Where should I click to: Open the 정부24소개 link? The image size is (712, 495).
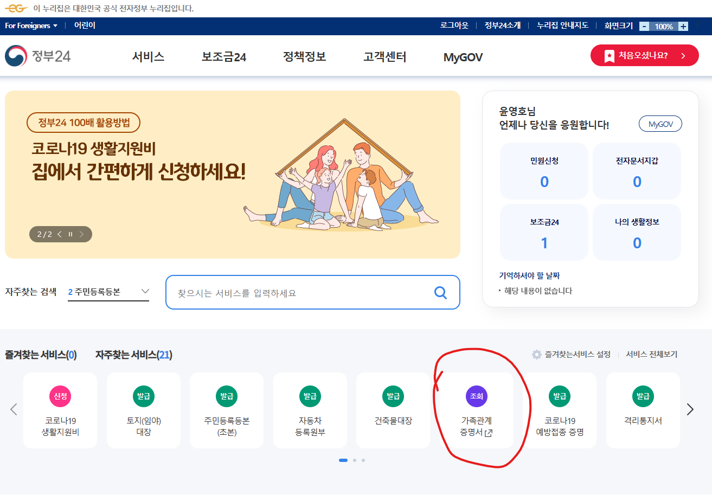point(503,25)
